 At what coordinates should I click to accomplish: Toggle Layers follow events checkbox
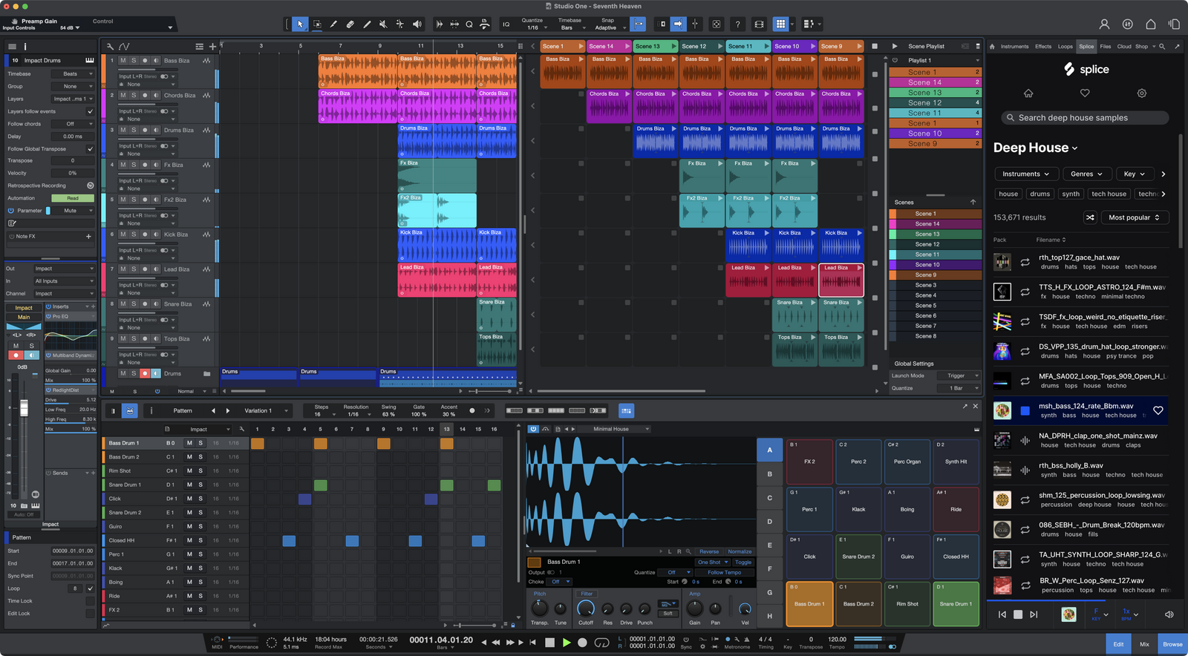(x=91, y=111)
